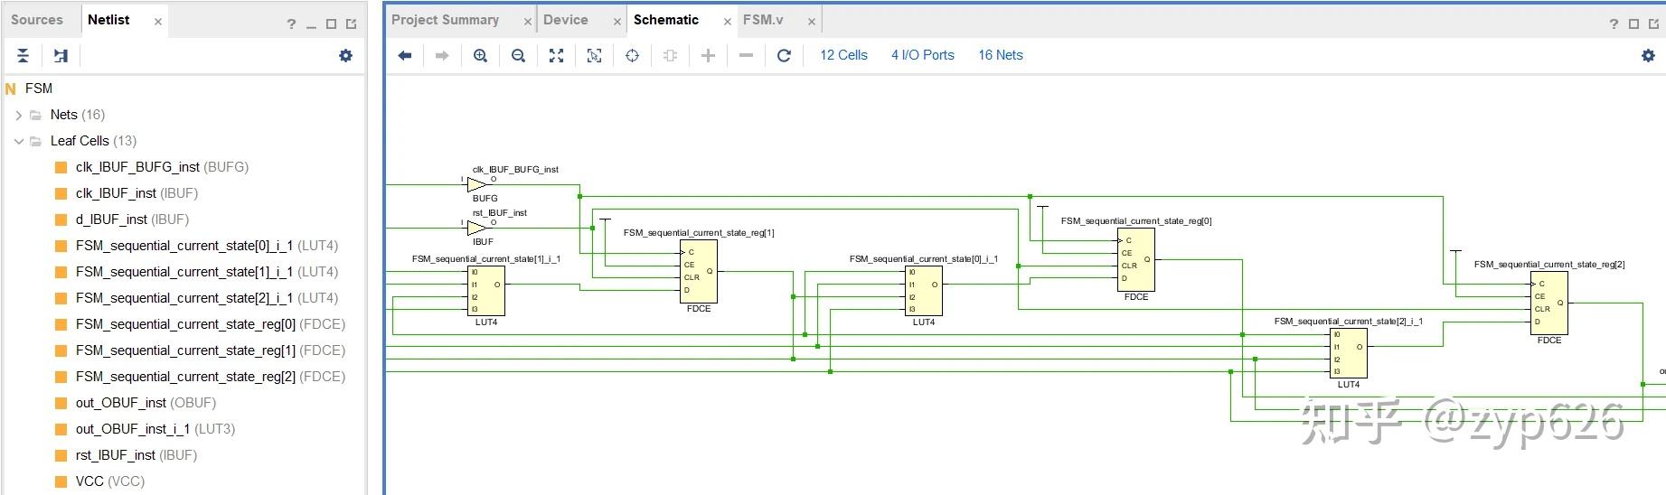Close the Schematic tab
The width and height of the screenshot is (1666, 495).
click(728, 22)
